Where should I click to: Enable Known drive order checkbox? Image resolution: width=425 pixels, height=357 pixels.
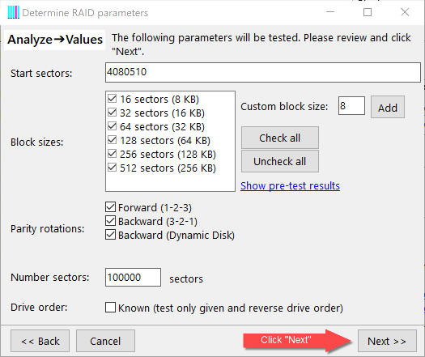(x=110, y=308)
